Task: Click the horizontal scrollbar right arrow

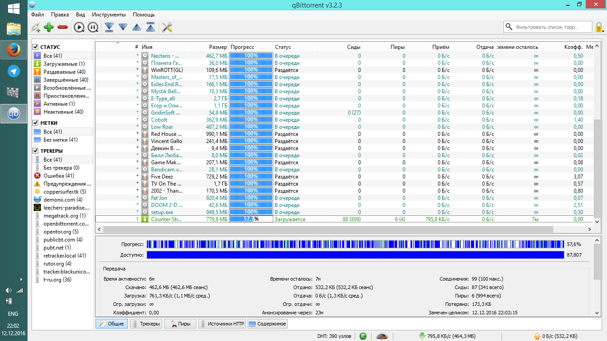Action: coord(590,230)
